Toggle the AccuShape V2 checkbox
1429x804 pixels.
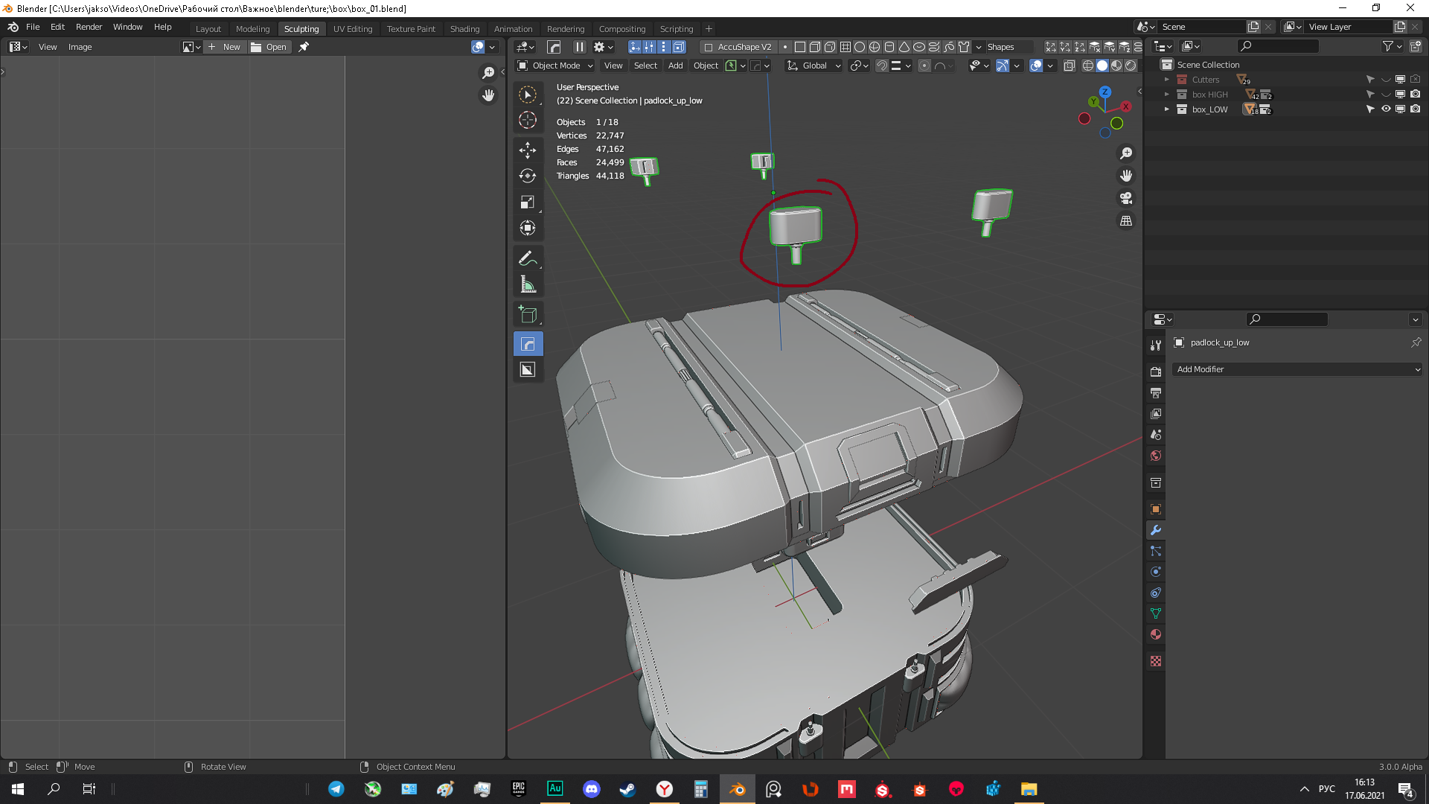[709, 47]
